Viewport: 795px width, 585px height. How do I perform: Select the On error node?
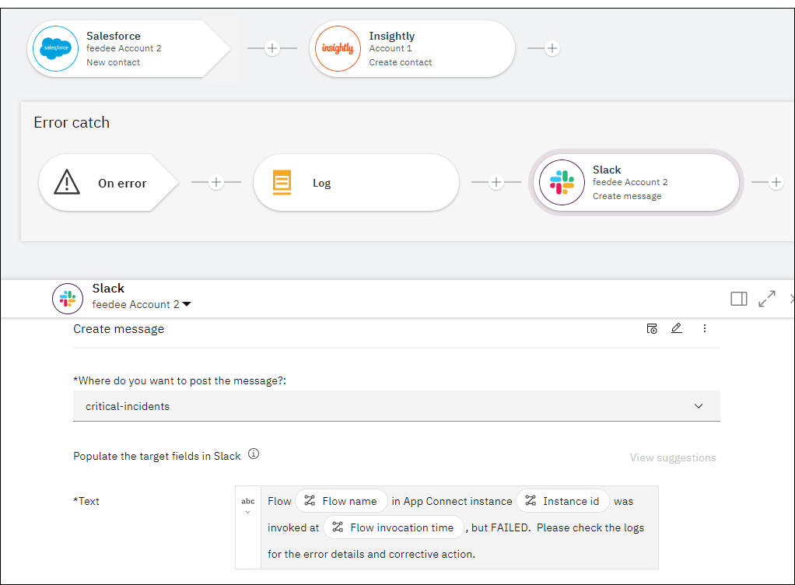108,183
